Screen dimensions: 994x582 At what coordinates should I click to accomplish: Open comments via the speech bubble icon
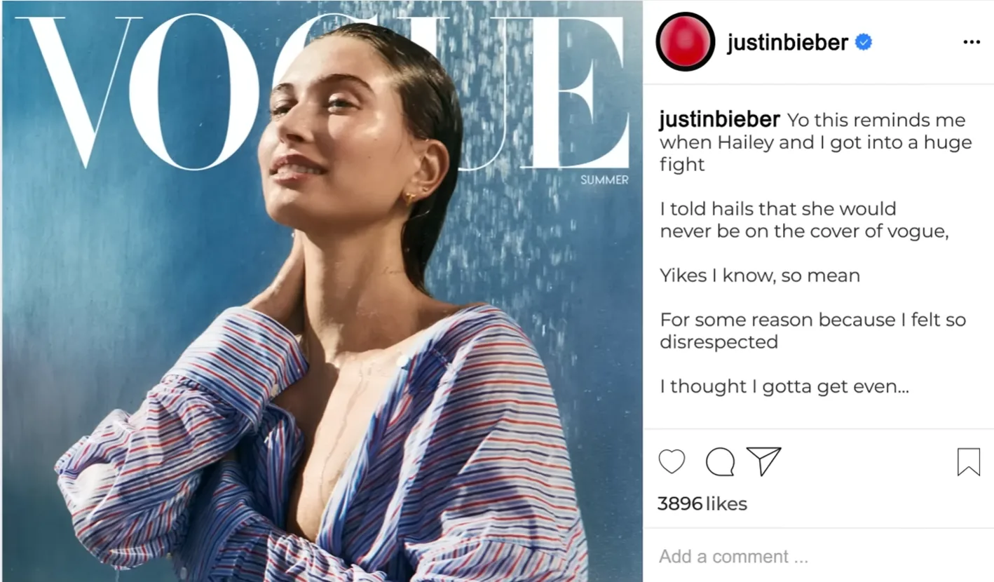pyautogui.click(x=720, y=462)
